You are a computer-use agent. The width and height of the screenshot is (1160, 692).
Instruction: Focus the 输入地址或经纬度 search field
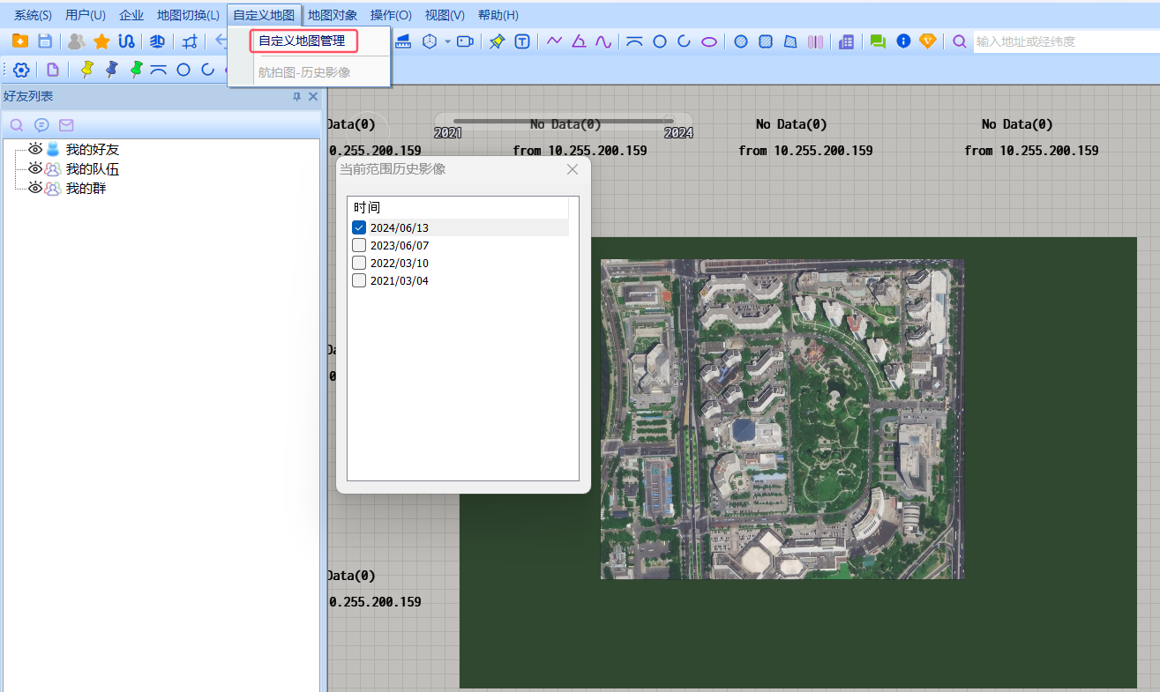point(1066,41)
